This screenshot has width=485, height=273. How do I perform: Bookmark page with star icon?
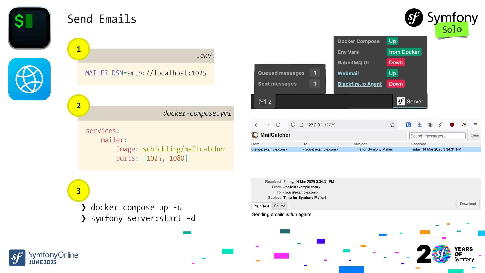(393, 125)
